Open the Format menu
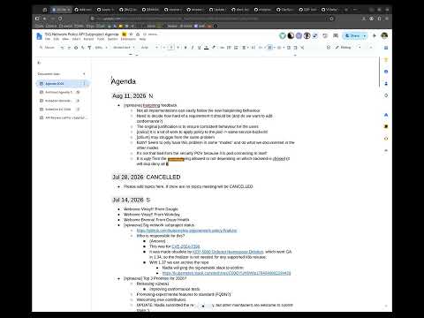 (88, 39)
